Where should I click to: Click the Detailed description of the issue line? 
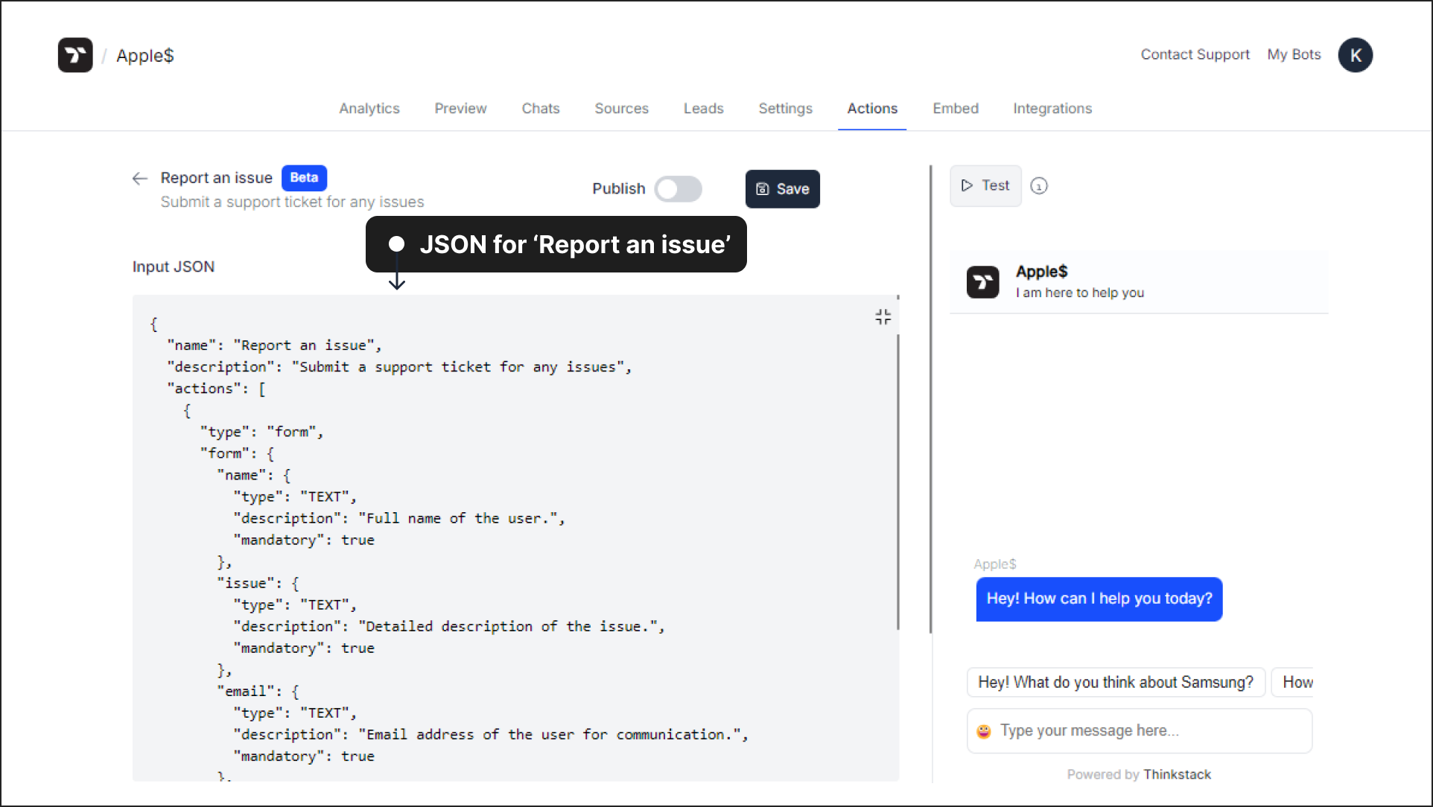449,627
